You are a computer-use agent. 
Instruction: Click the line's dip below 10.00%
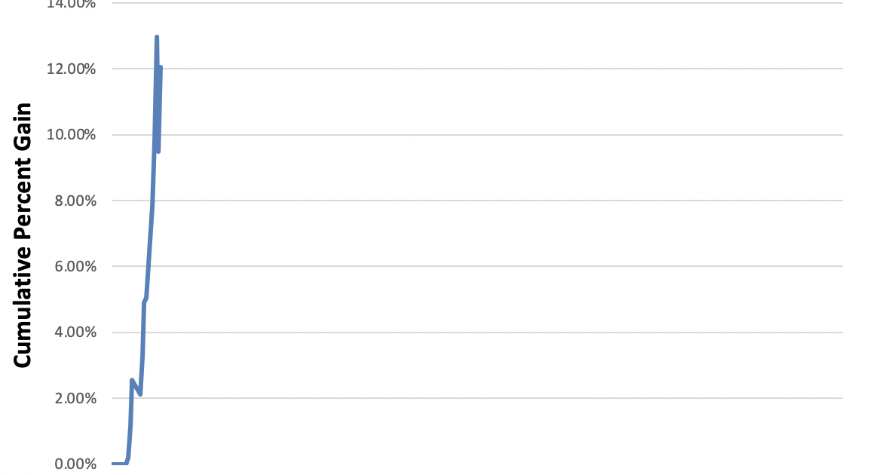coord(158,151)
